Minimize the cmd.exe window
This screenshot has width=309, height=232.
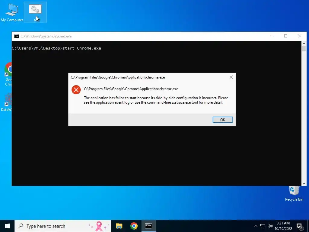point(272,36)
